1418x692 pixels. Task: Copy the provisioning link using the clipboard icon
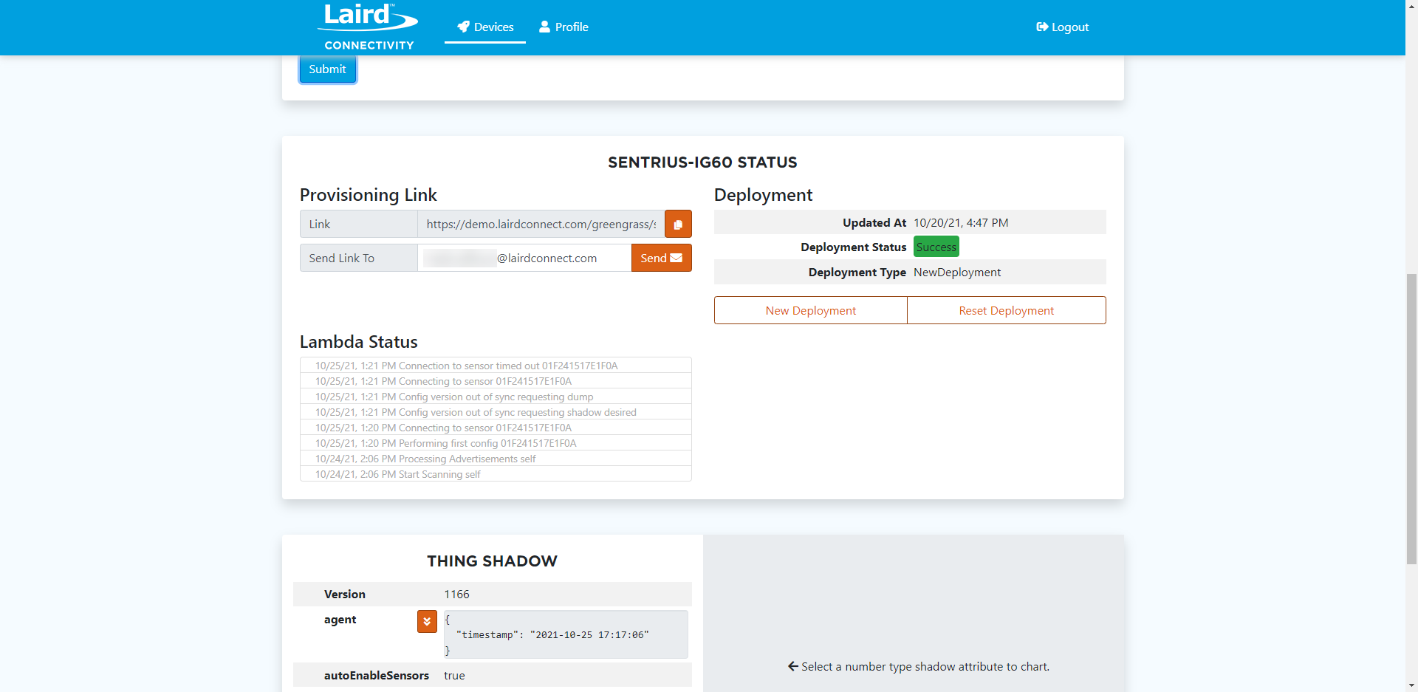tap(677, 224)
